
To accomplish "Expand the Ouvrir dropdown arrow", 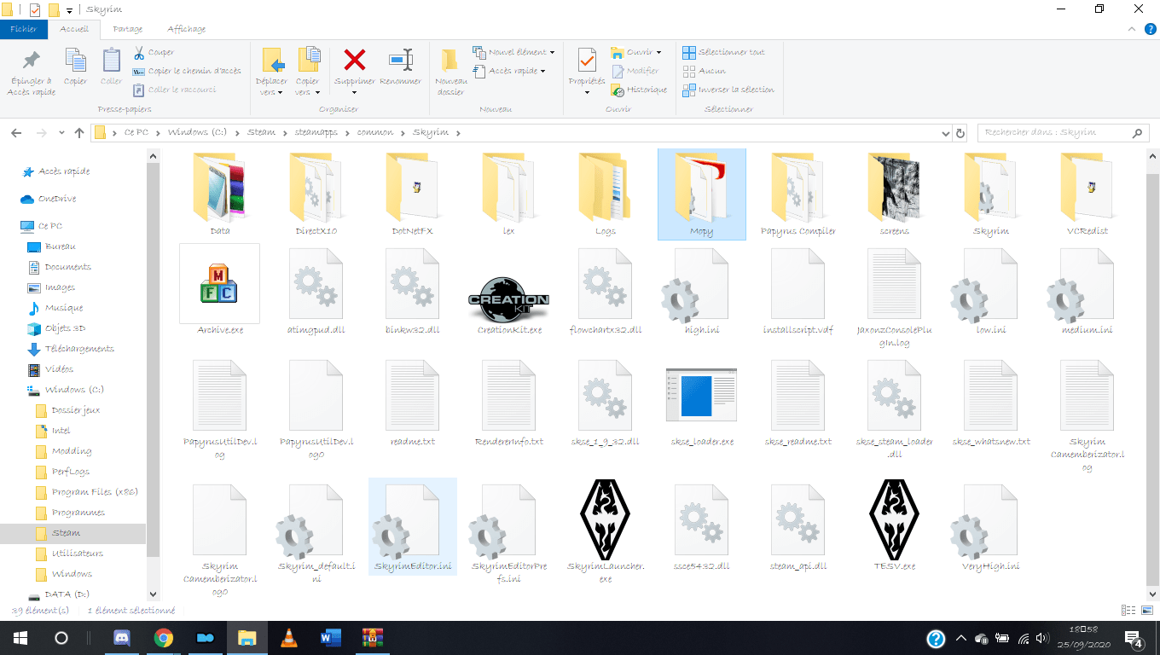I will pos(658,52).
